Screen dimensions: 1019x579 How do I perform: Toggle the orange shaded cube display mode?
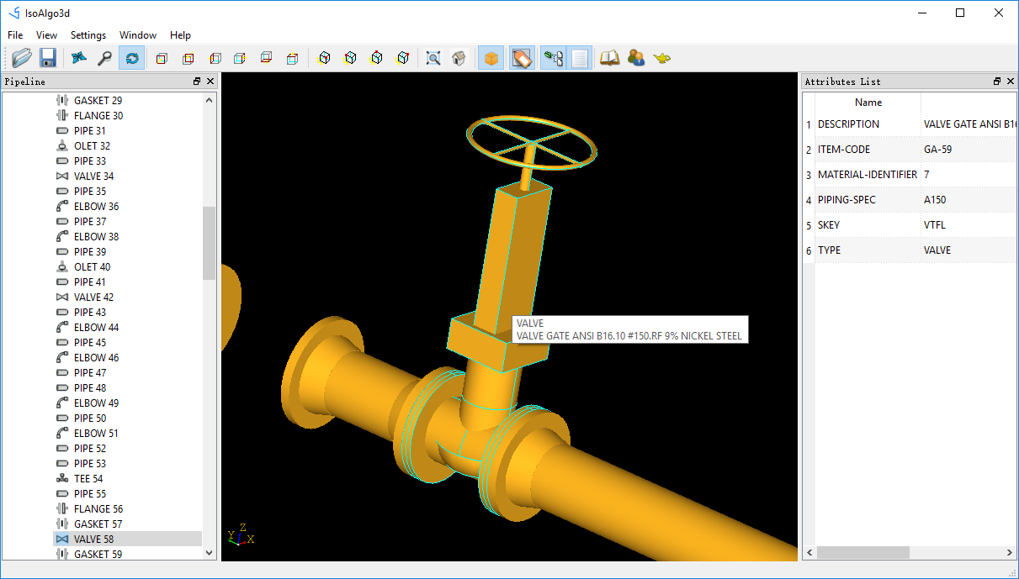pyautogui.click(x=491, y=58)
